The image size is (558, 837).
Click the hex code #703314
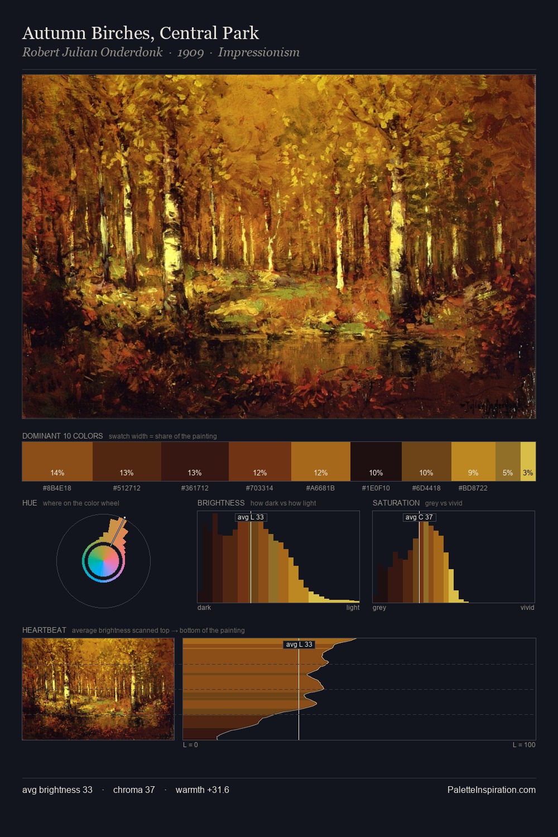[x=259, y=488]
